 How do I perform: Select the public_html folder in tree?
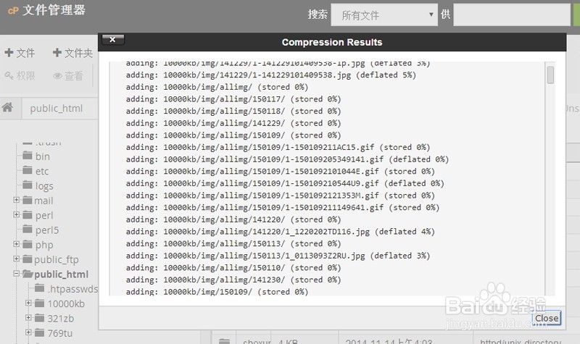(x=61, y=274)
